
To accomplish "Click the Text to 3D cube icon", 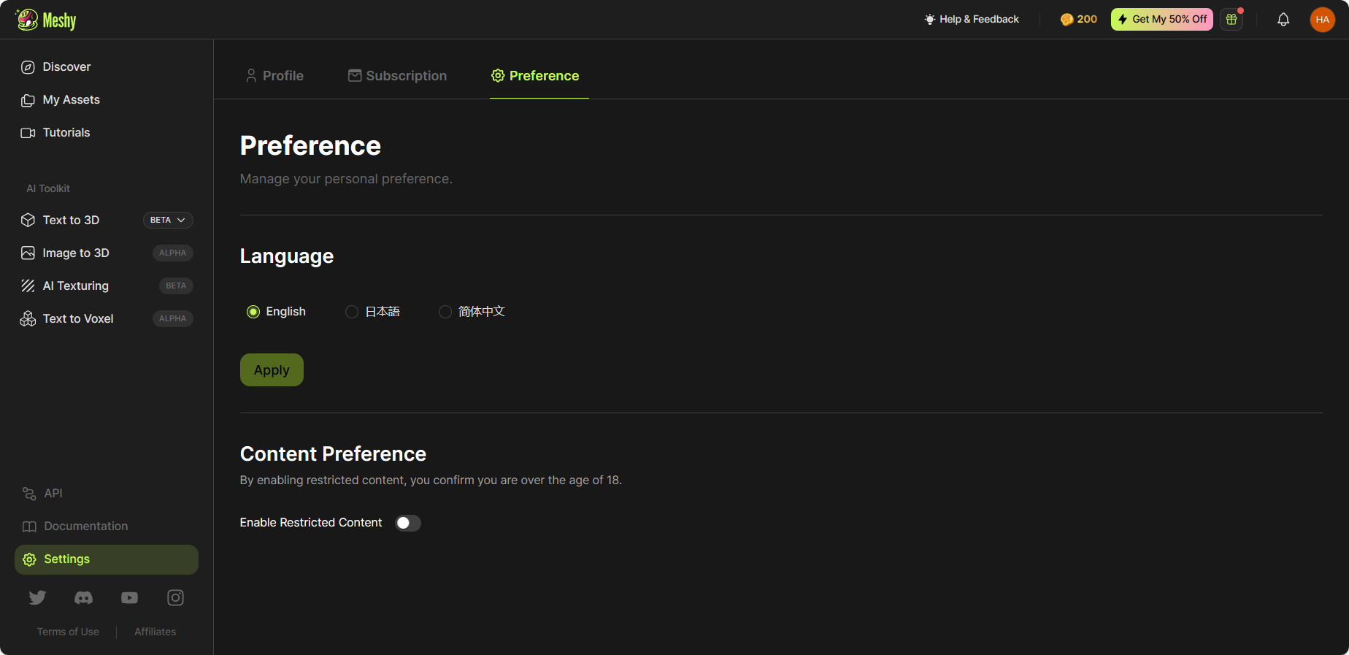I will tap(28, 221).
